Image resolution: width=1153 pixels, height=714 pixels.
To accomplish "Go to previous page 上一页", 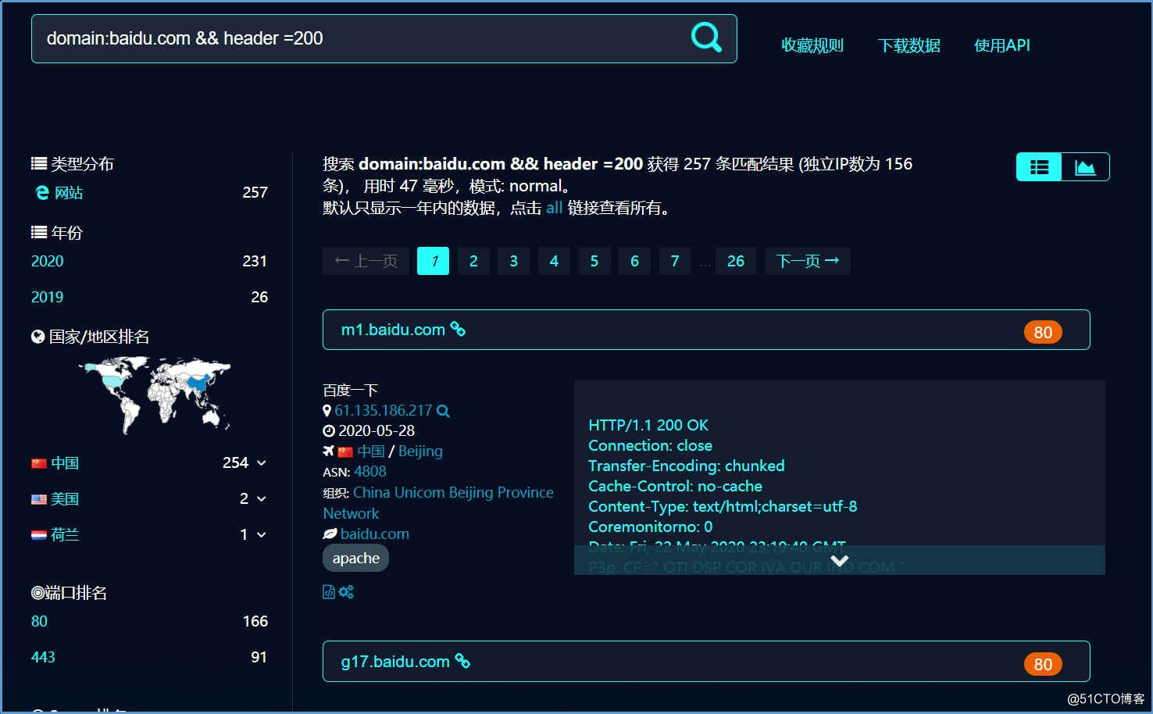I will coord(366,261).
